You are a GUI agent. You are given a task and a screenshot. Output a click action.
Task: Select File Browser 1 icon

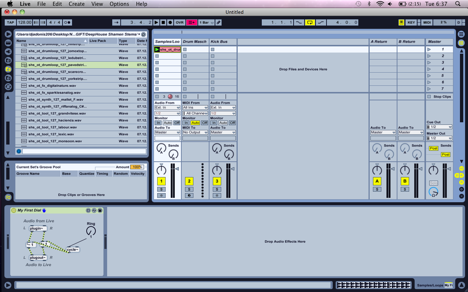(8, 60)
